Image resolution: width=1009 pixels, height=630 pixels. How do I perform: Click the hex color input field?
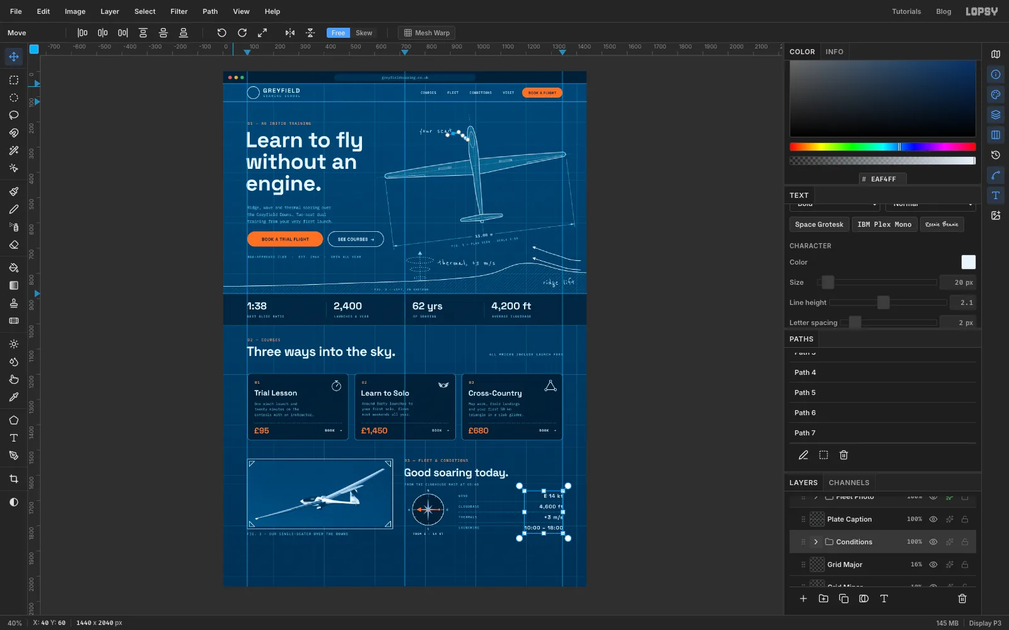point(883,179)
